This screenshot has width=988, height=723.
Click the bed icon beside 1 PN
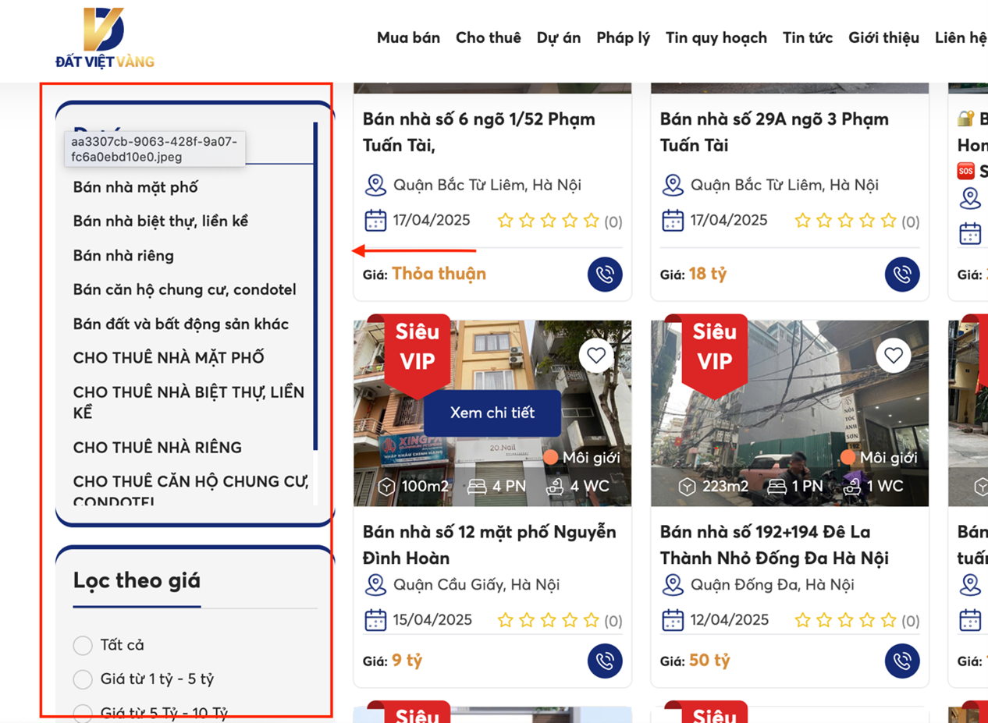[x=777, y=487]
